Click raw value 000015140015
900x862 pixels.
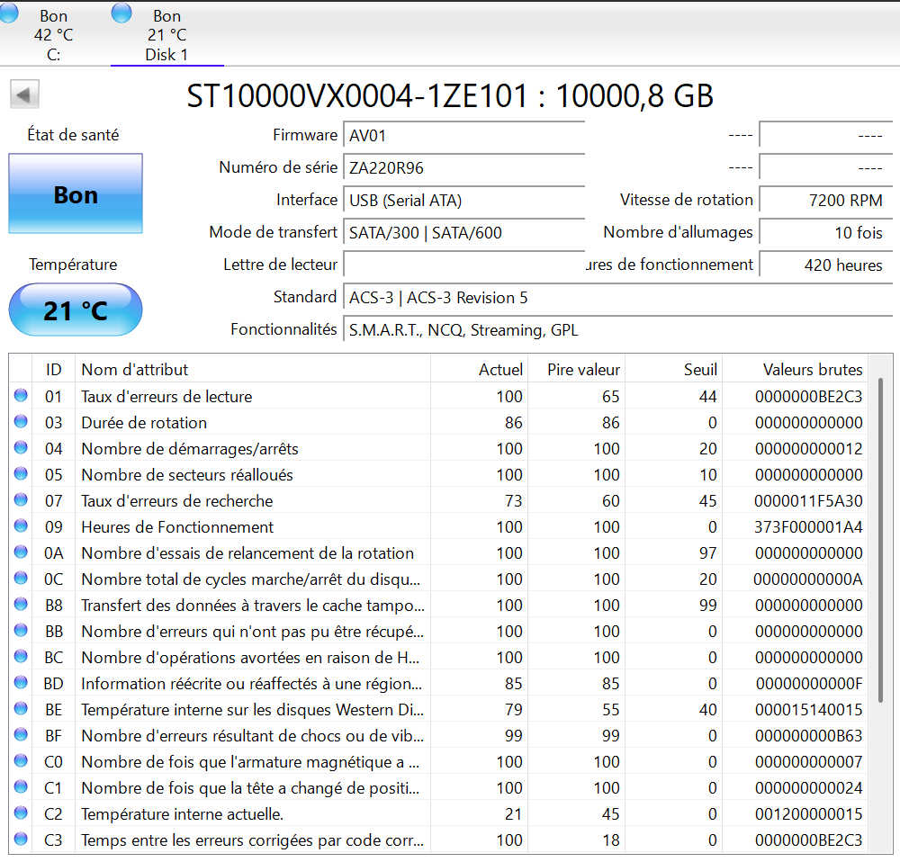click(808, 709)
